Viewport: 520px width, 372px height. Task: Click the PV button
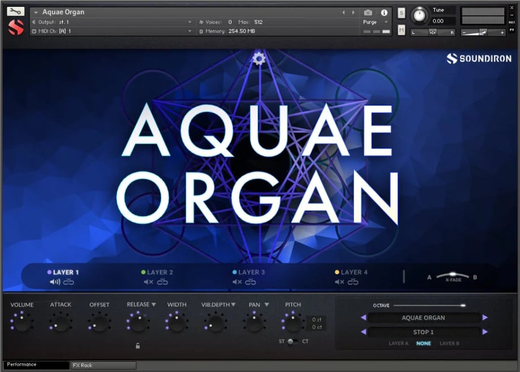pyautogui.click(x=512, y=29)
